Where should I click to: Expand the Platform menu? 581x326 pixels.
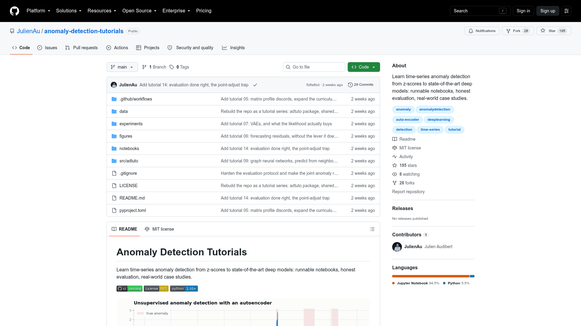coord(38,11)
